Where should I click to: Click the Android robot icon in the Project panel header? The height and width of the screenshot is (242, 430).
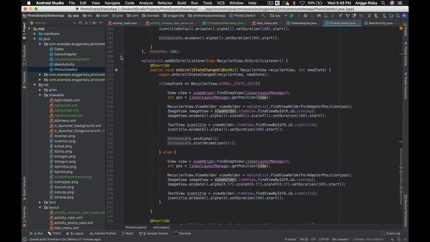(x=32, y=23)
